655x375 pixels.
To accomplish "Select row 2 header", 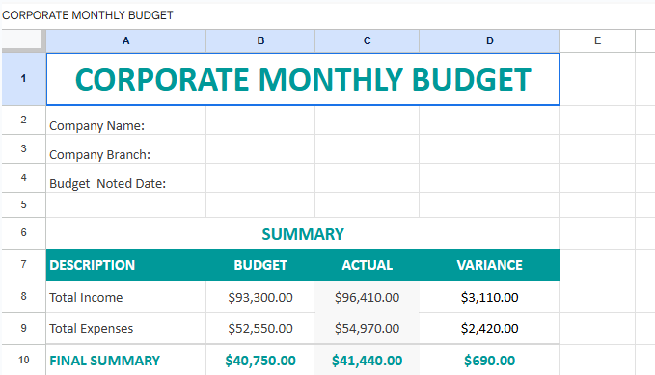I will [x=23, y=121].
